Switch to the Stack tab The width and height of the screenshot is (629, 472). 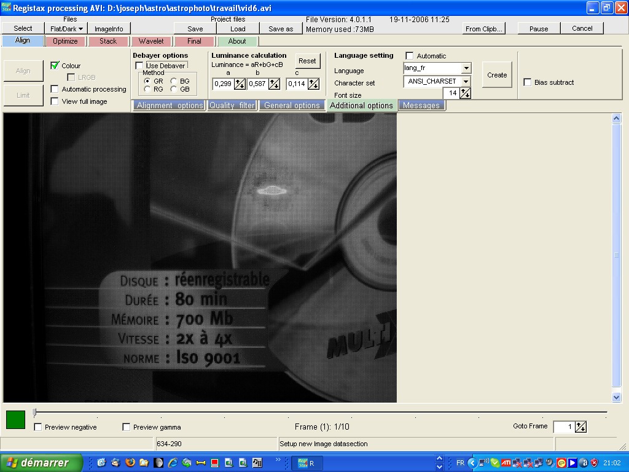(108, 41)
